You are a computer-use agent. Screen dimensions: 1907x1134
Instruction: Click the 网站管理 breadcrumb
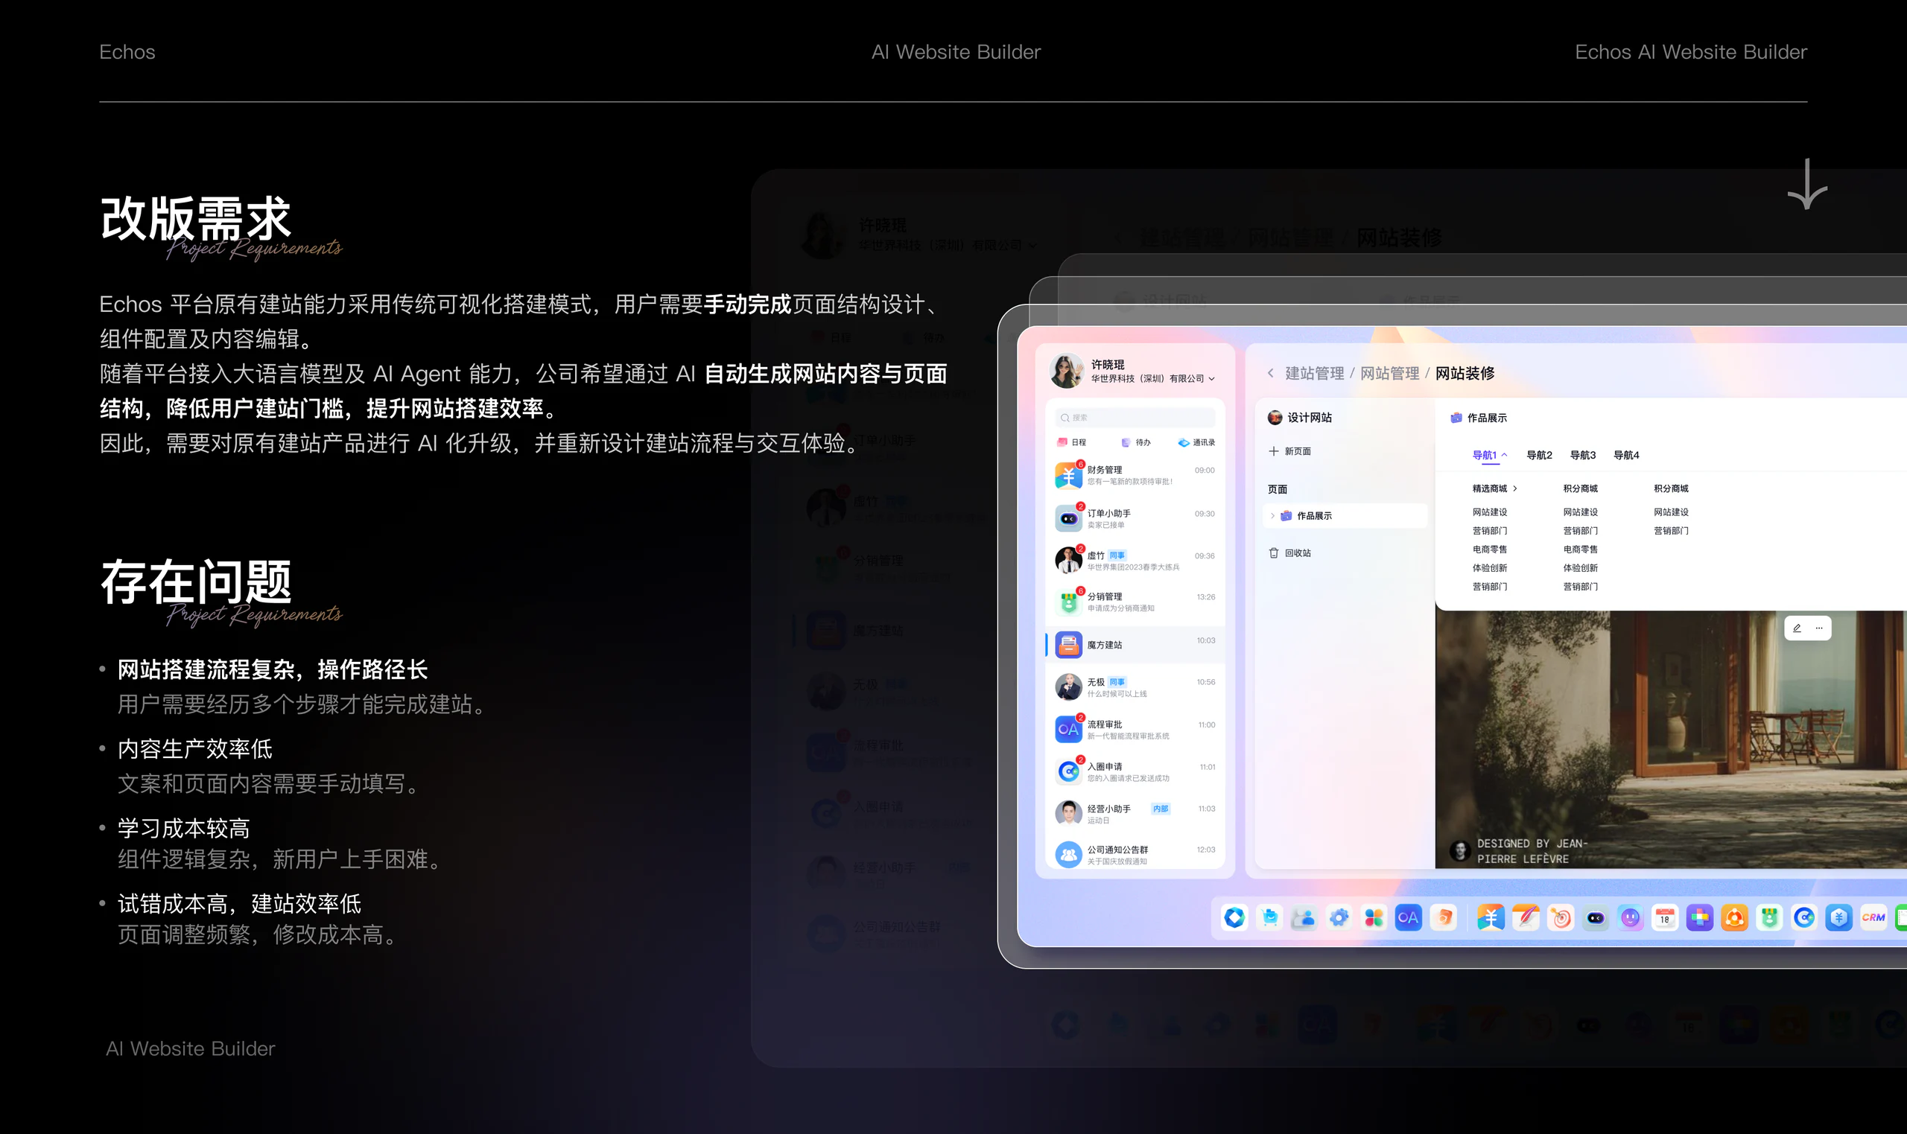pos(1389,373)
